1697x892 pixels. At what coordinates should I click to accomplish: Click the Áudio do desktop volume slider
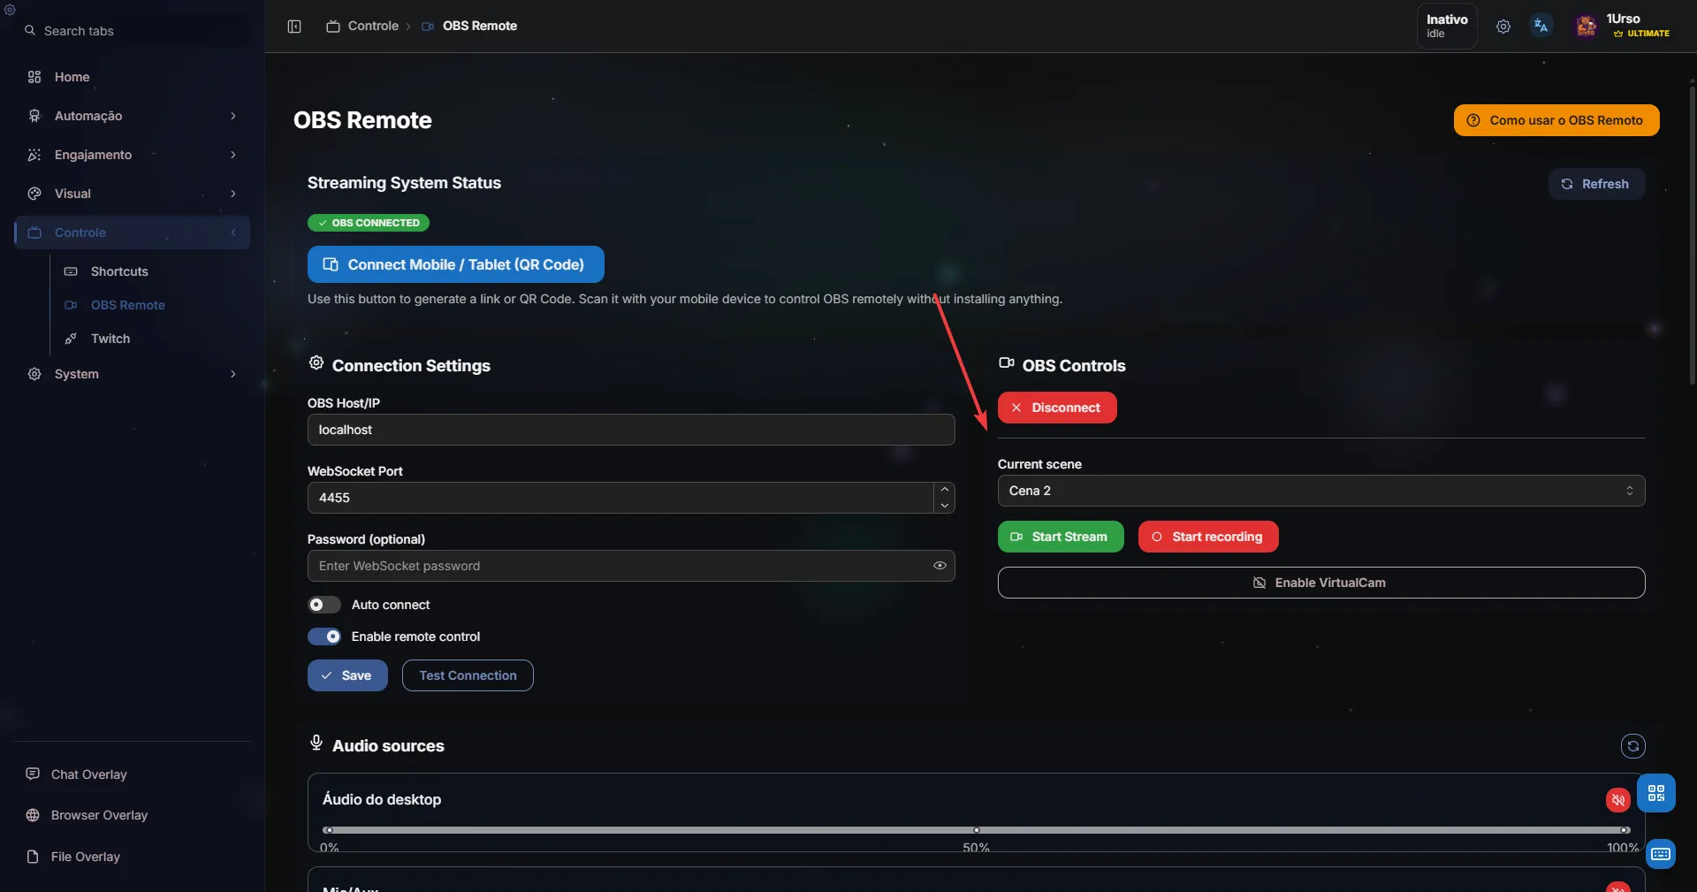(976, 830)
